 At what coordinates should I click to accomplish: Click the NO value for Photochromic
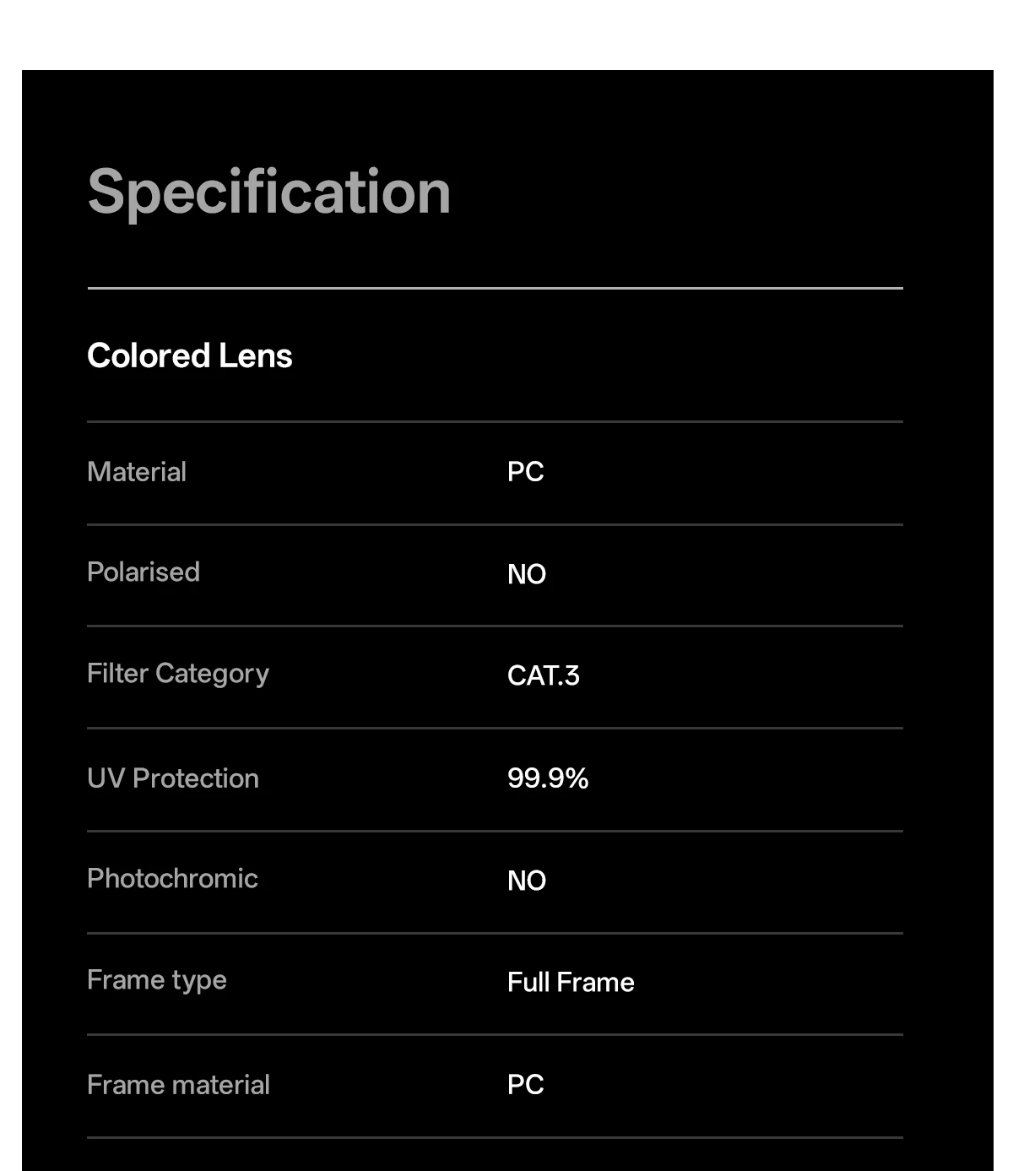(527, 881)
